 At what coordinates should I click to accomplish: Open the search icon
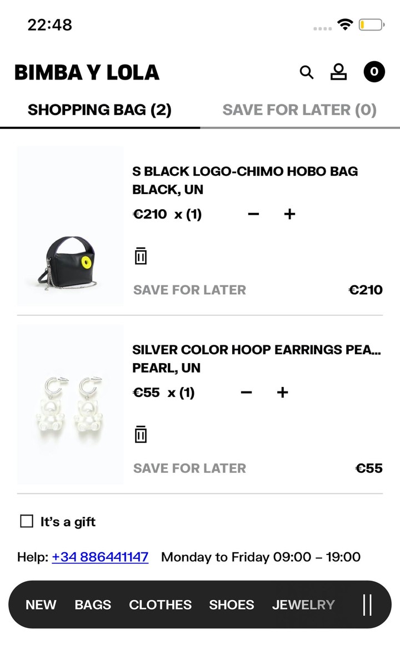(x=306, y=72)
